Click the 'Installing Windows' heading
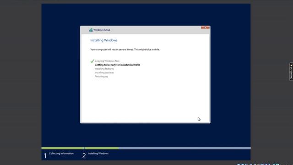 [x=104, y=40]
